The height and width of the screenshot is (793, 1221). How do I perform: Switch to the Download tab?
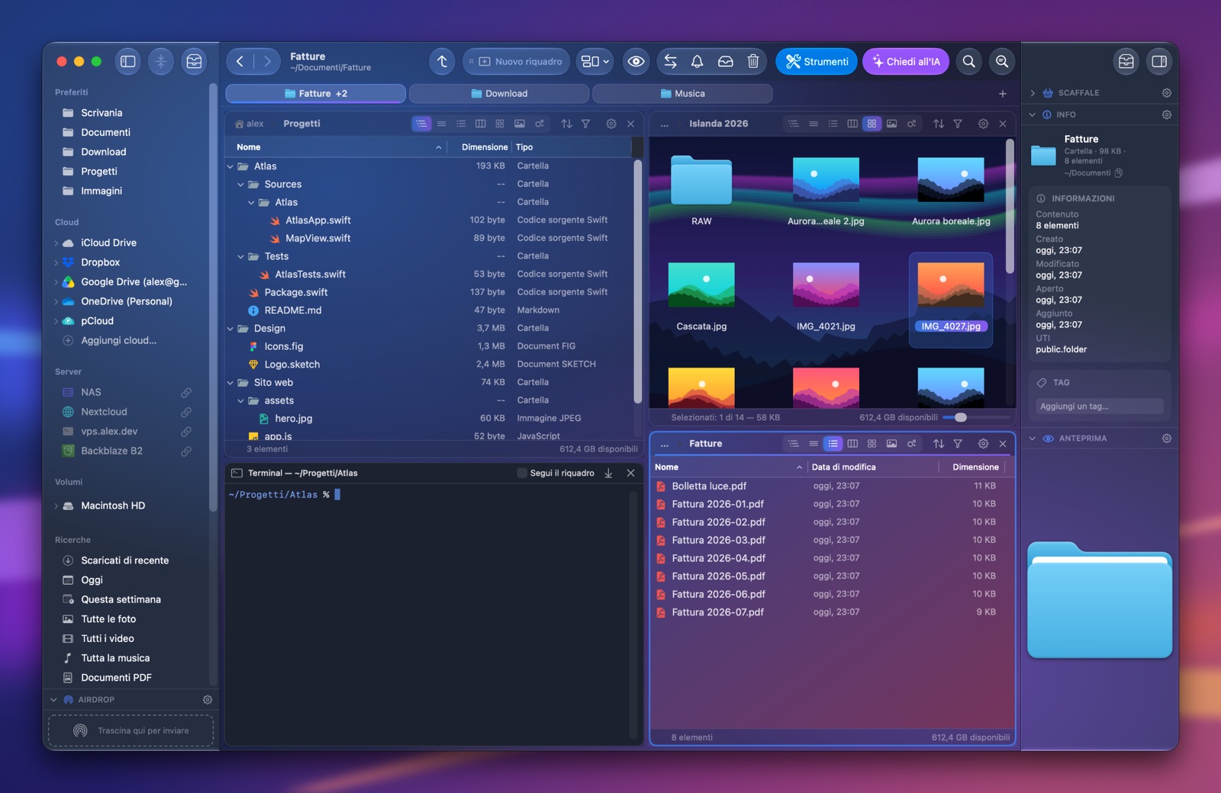point(499,94)
